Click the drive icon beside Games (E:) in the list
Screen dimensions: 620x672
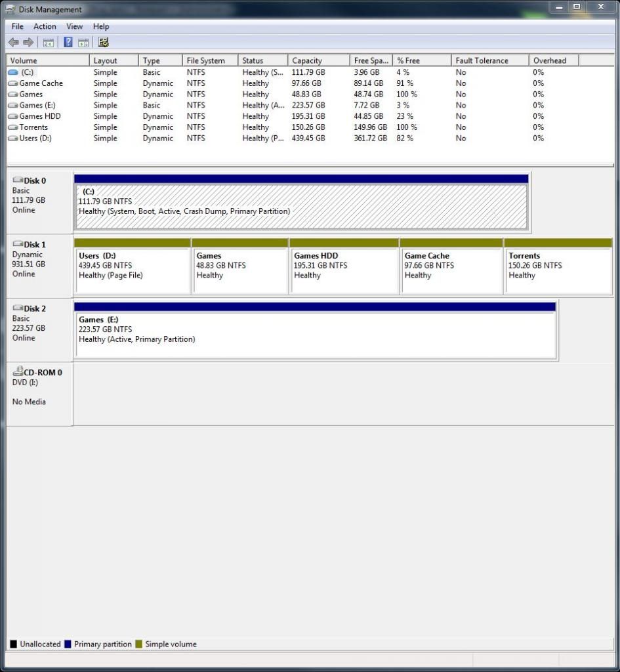(13, 105)
